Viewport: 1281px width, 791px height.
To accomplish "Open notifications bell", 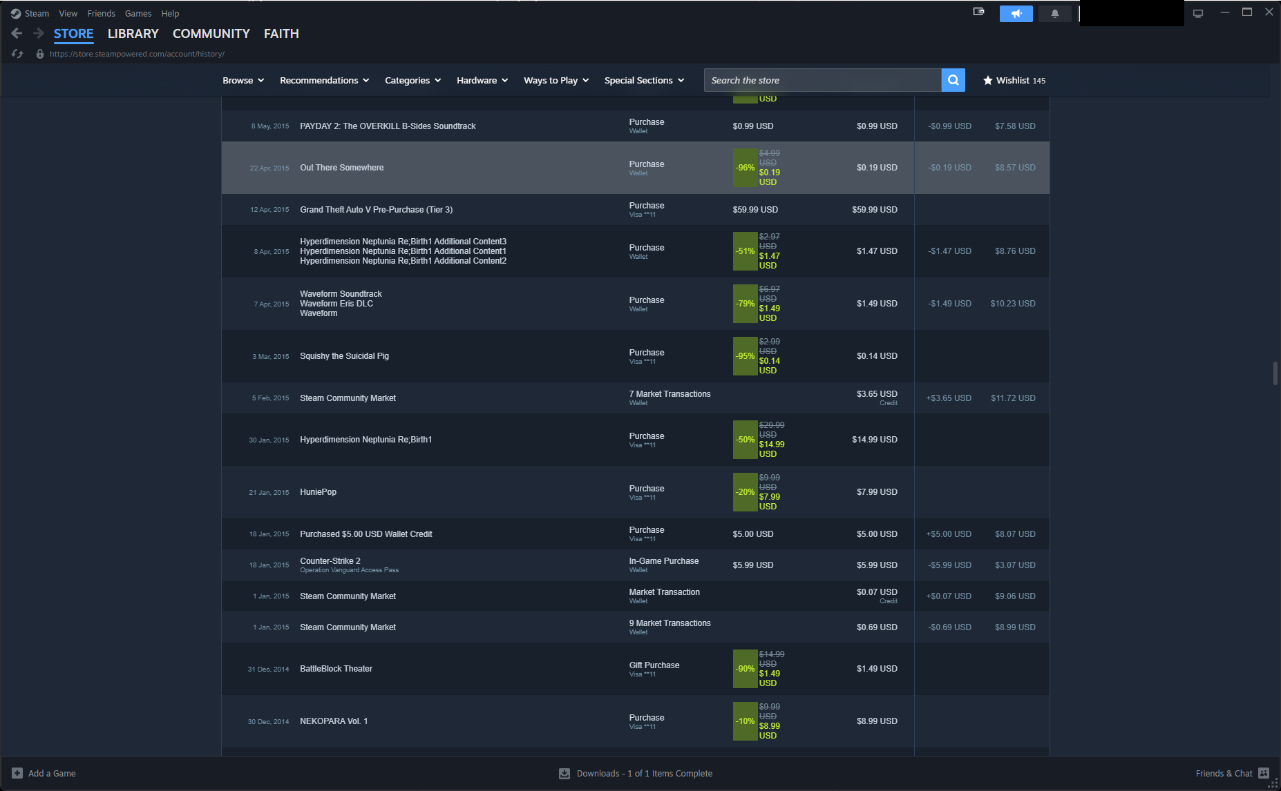I will [1055, 13].
